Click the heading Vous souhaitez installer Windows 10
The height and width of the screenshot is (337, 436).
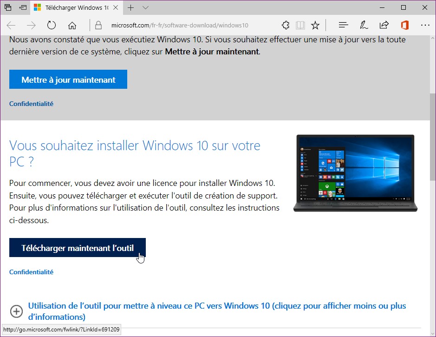coord(135,153)
